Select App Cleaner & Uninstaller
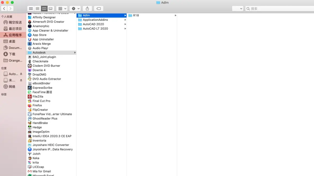 click(51, 30)
